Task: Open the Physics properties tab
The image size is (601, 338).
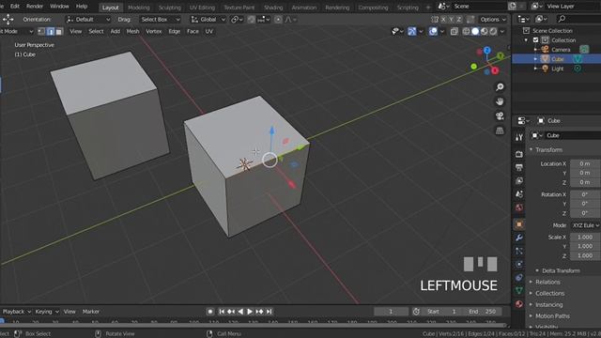Action: [519, 264]
